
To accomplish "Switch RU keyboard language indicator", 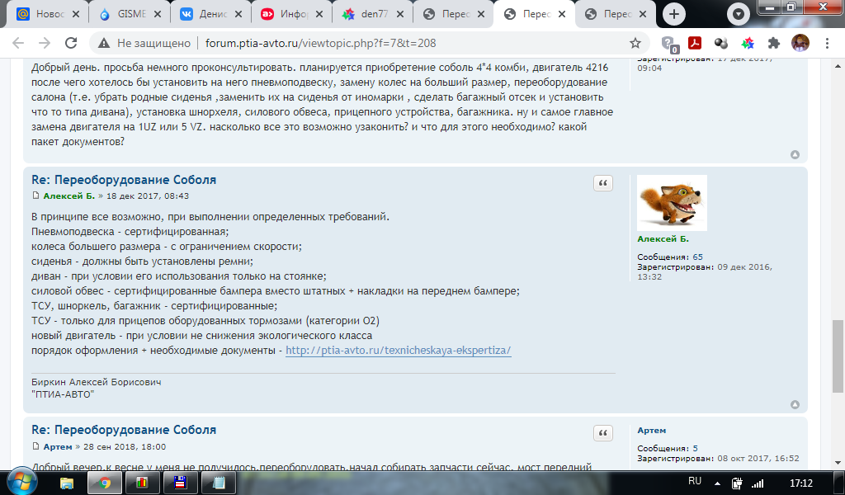I will (x=695, y=481).
